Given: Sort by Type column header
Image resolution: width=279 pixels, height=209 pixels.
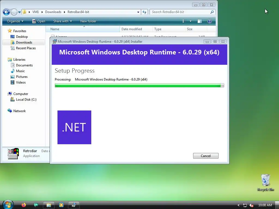Looking at the screenshot, I should tap(169, 29).
